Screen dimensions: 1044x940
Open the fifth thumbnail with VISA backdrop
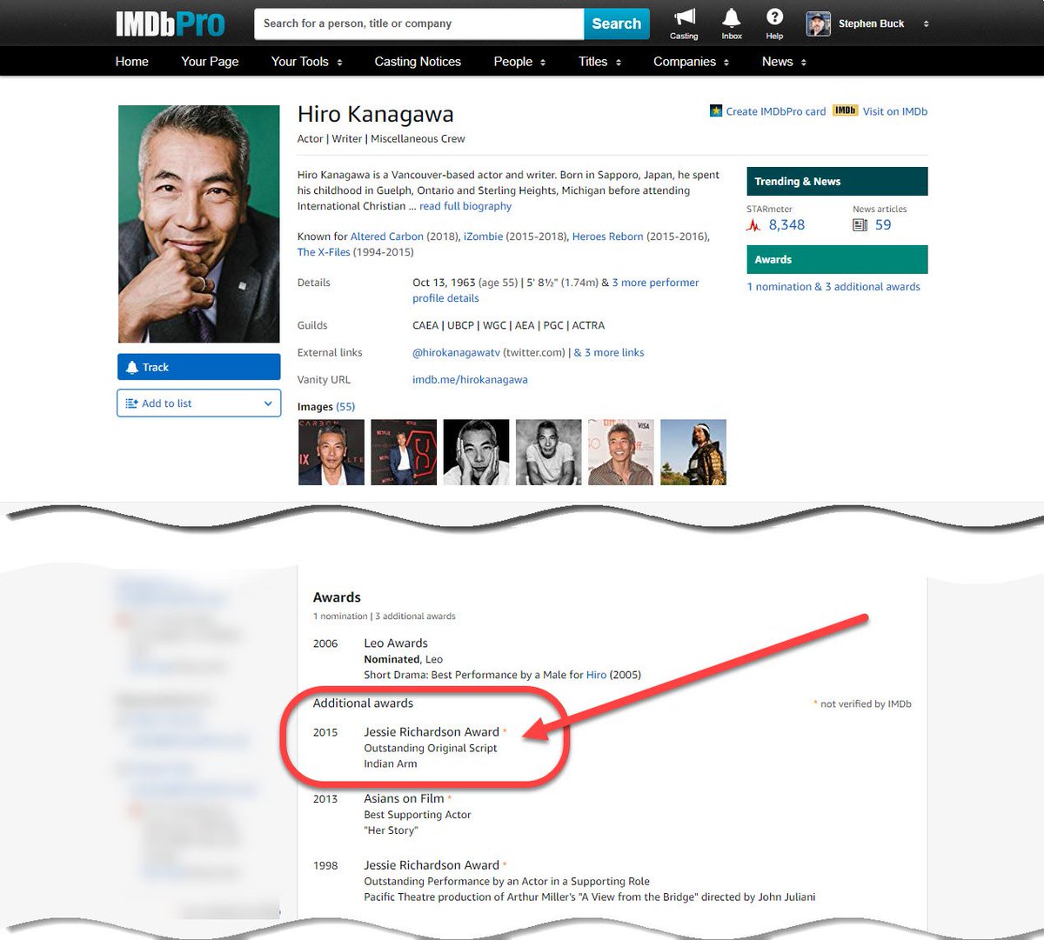tap(620, 452)
